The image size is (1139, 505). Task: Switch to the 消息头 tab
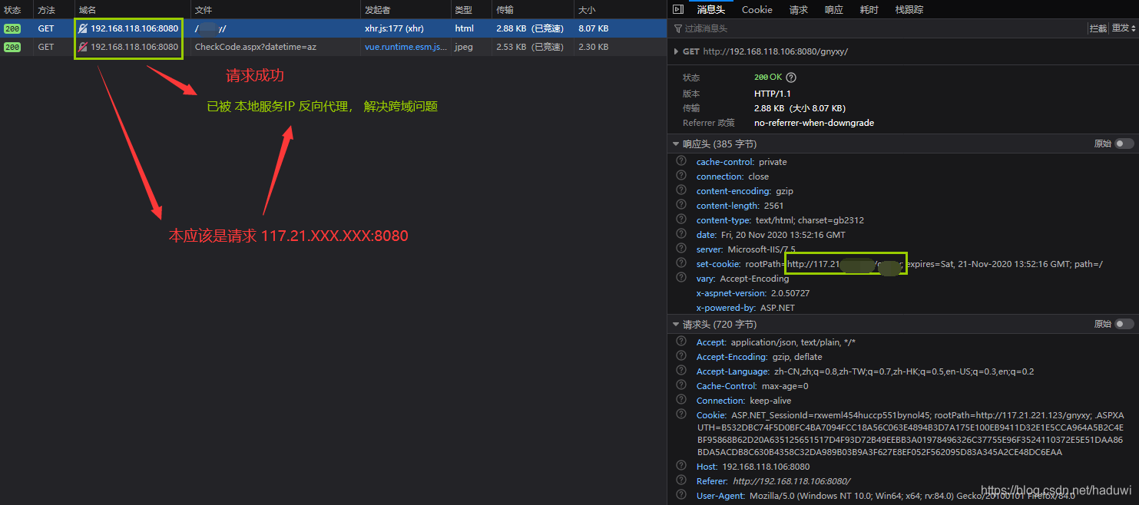point(710,9)
